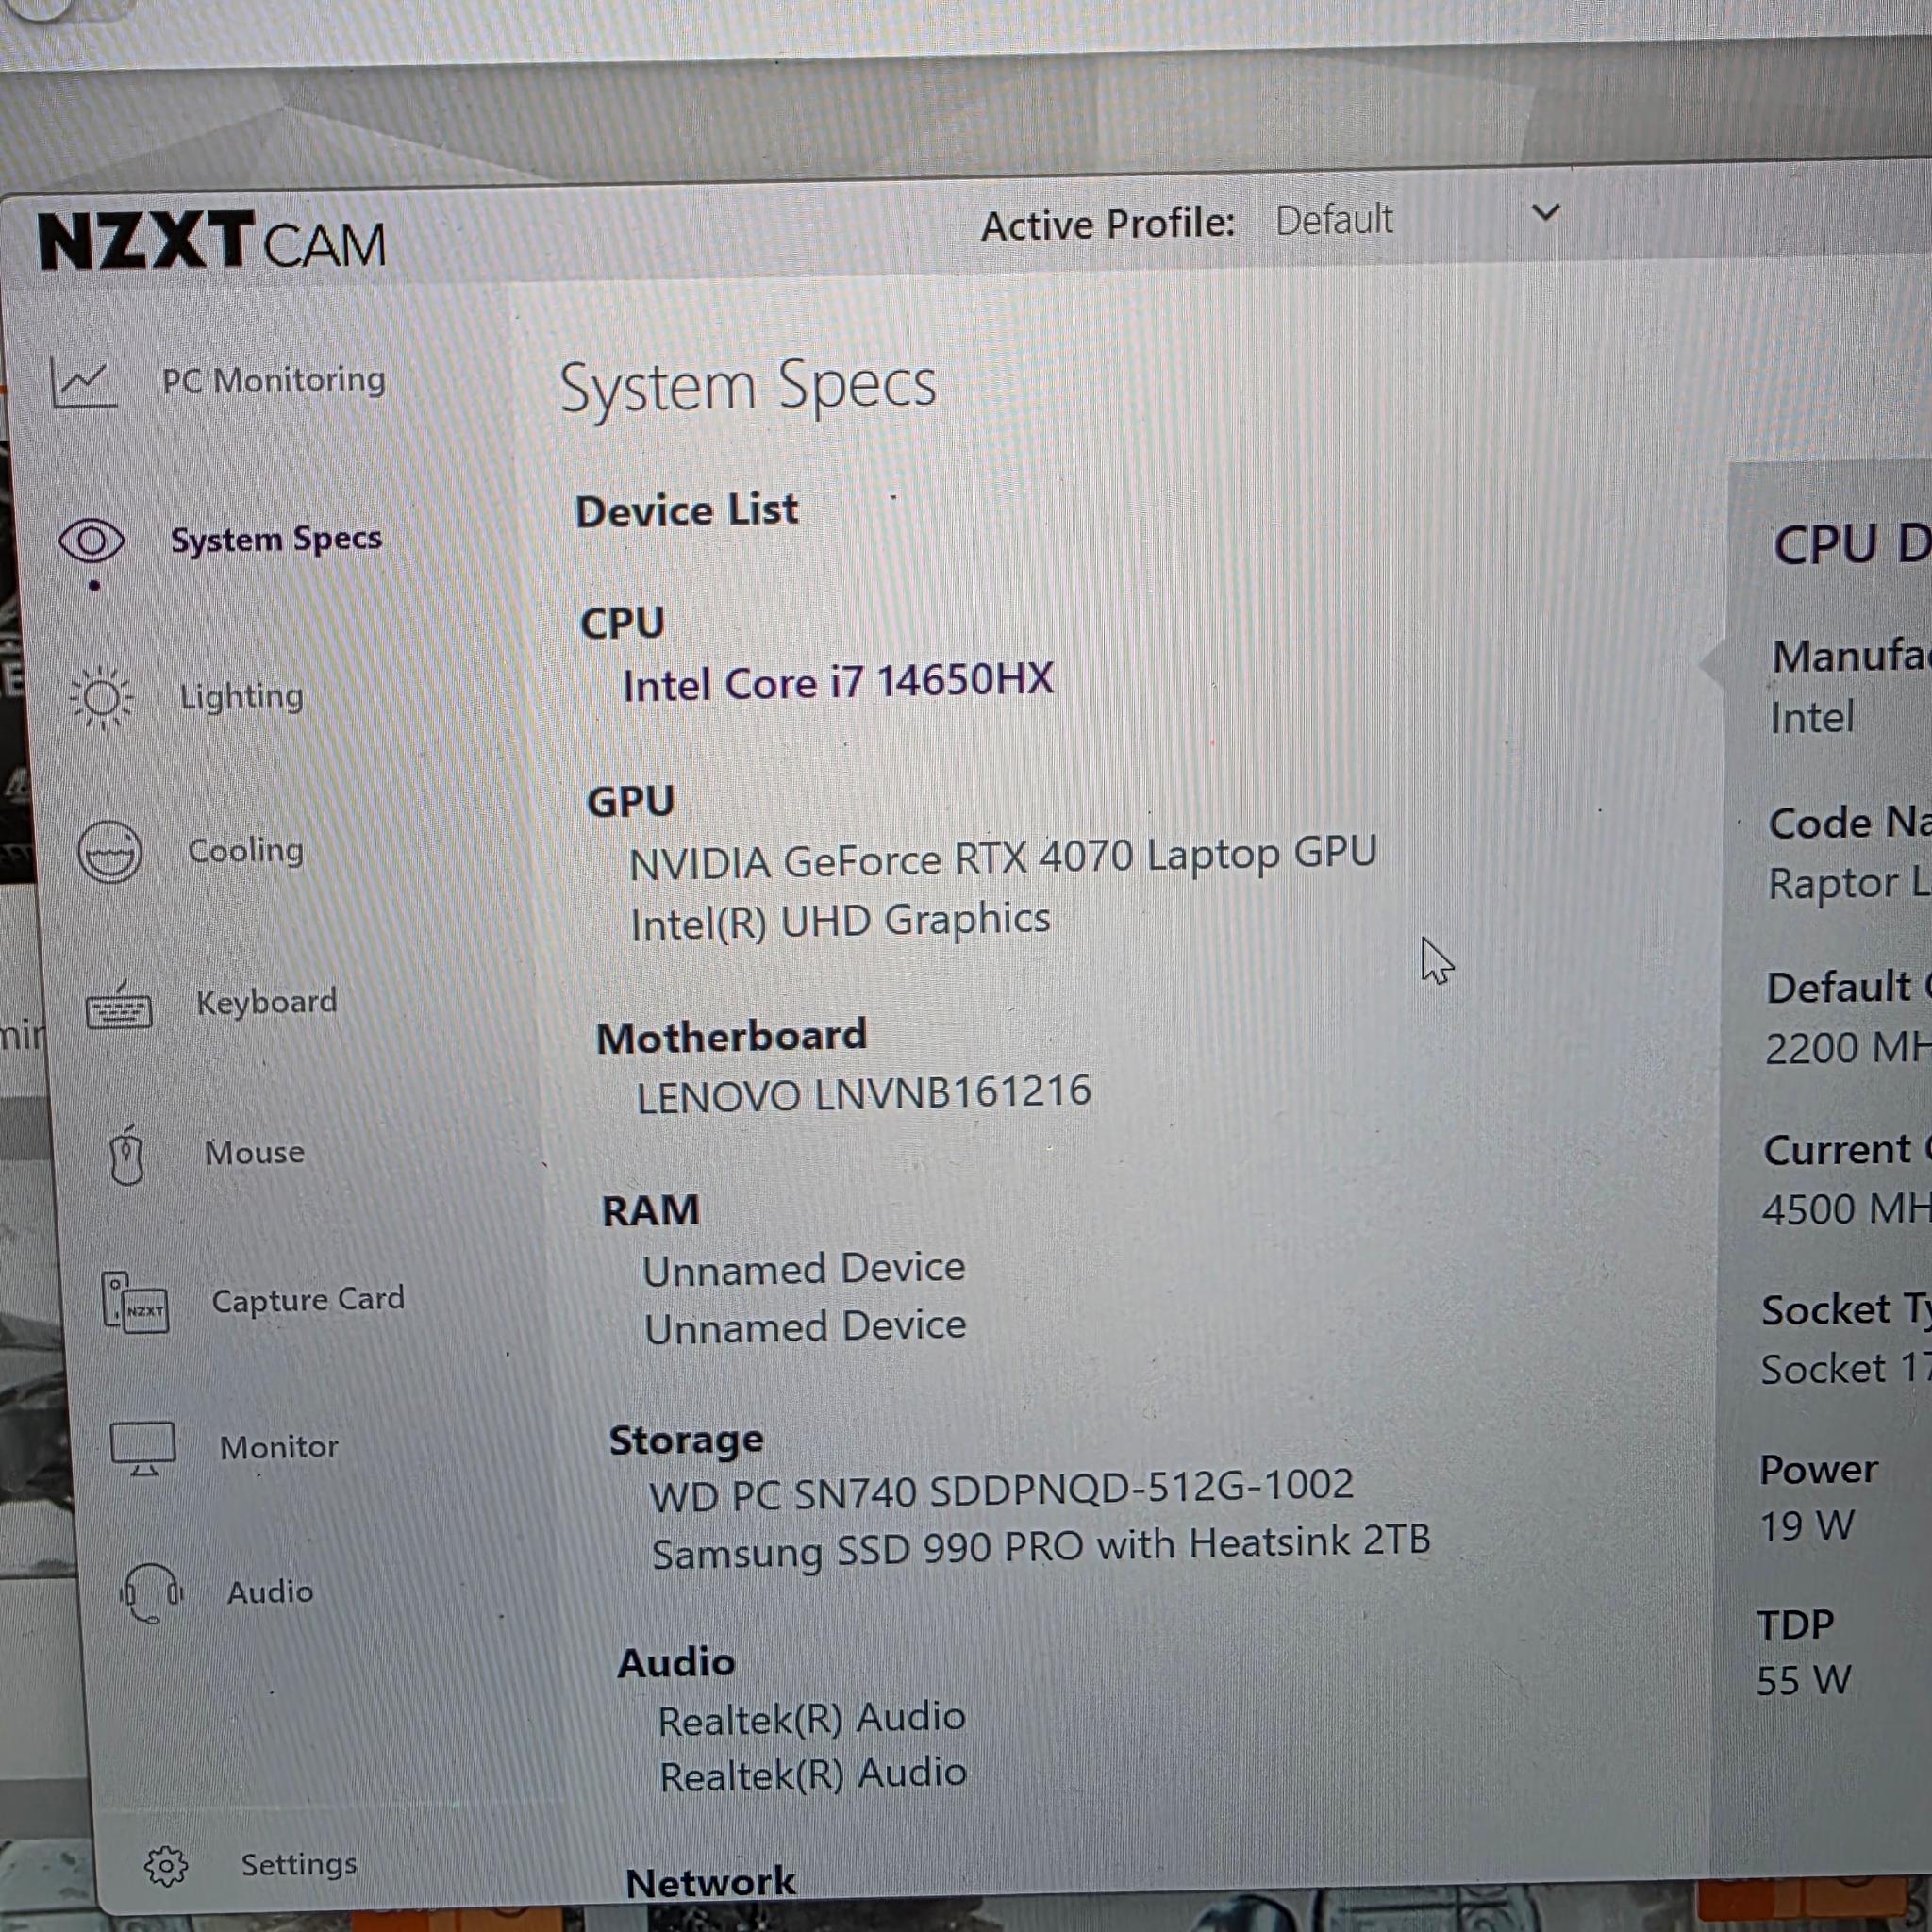Viewport: 1932px width, 1932px height.
Task: Click the LENOVO LNVNB161216 motherboard entry
Action: pyautogui.click(x=863, y=1094)
